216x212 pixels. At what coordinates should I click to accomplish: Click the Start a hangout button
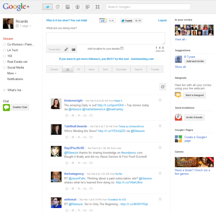coord(194,95)
